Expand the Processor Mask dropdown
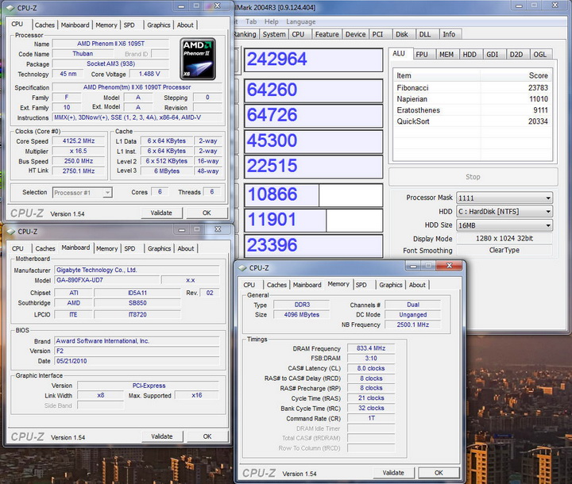Viewport: 572px width, 484px height. pyautogui.click(x=548, y=198)
